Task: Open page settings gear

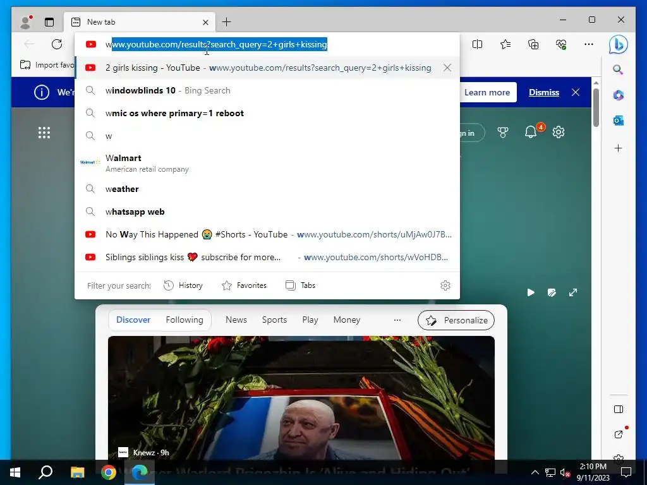Action: click(x=559, y=133)
